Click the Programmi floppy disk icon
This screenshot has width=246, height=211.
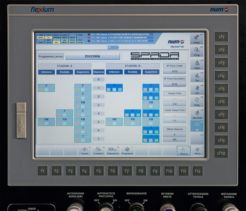[x=127, y=150]
